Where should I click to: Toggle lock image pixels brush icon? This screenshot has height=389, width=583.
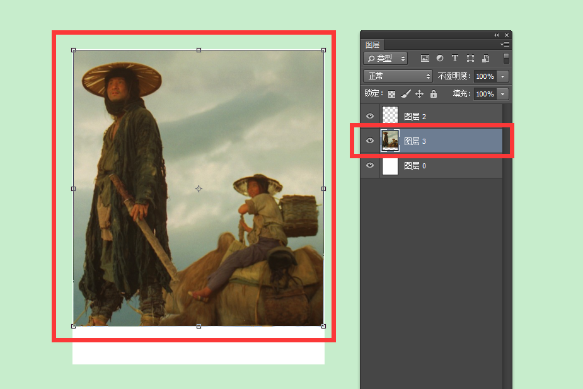pos(406,94)
